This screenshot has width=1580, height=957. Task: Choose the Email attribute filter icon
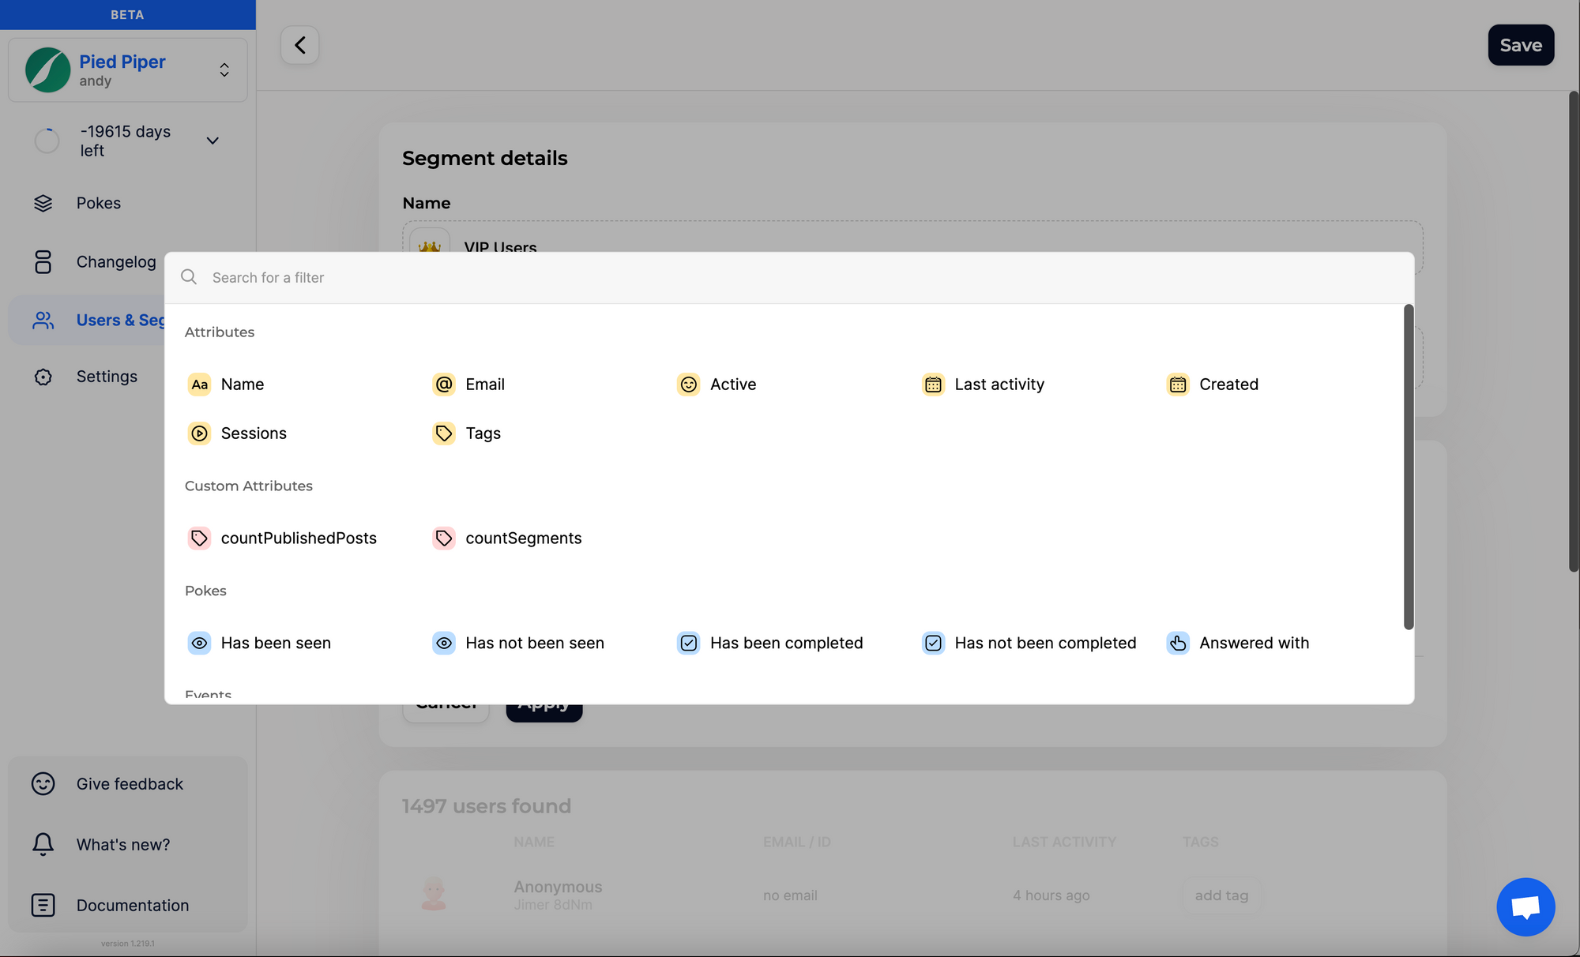pyautogui.click(x=444, y=385)
